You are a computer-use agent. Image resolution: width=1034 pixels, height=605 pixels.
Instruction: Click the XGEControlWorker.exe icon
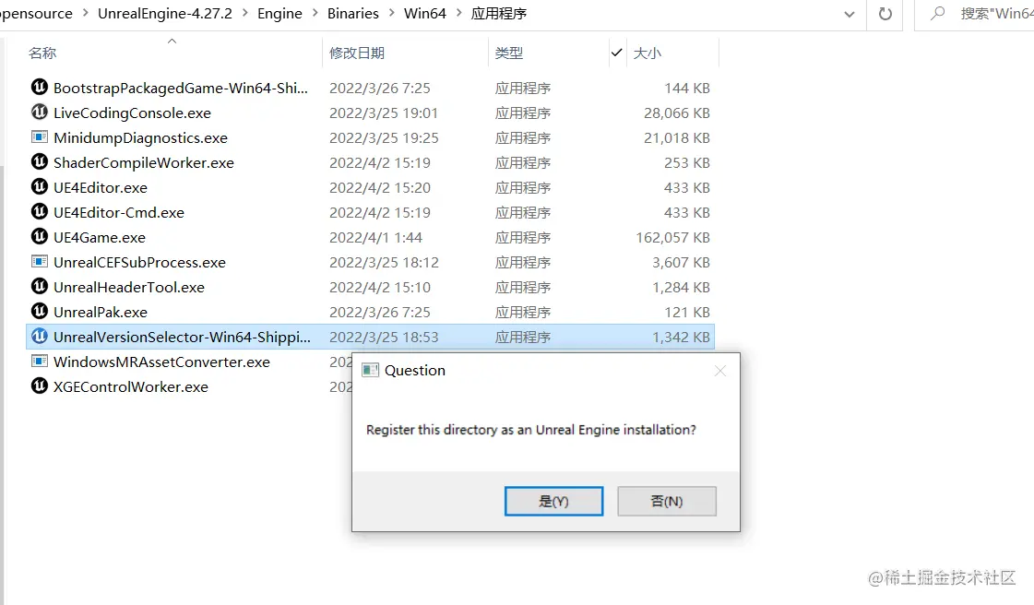(40, 385)
